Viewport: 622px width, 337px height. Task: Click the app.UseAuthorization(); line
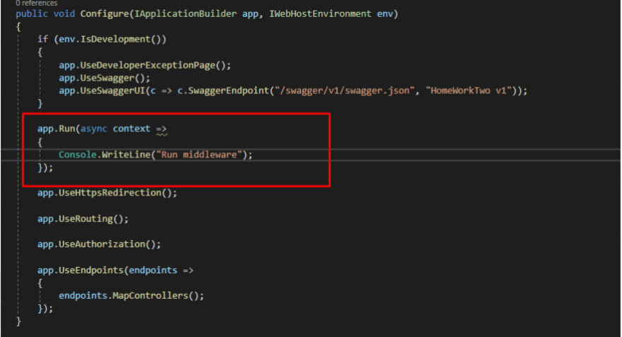[x=99, y=244]
